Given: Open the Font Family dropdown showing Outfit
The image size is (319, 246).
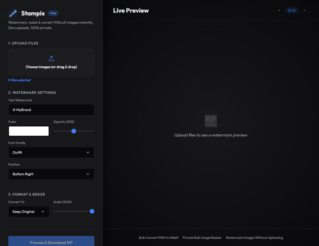Looking at the screenshot, I should click(x=51, y=152).
